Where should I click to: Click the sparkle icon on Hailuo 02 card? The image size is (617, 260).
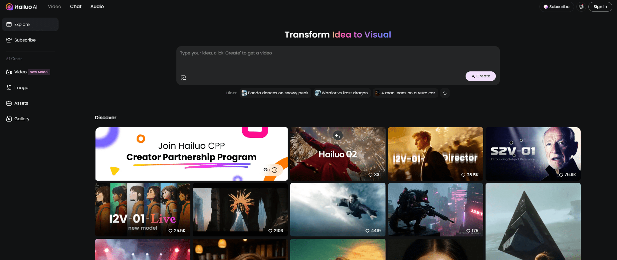pyautogui.click(x=338, y=135)
